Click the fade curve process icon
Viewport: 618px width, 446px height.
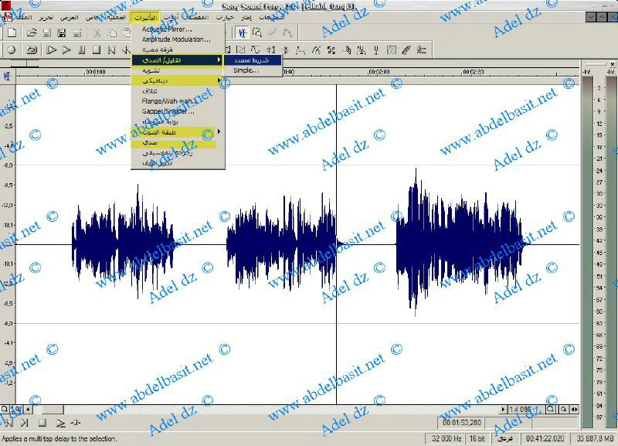[x=301, y=49]
